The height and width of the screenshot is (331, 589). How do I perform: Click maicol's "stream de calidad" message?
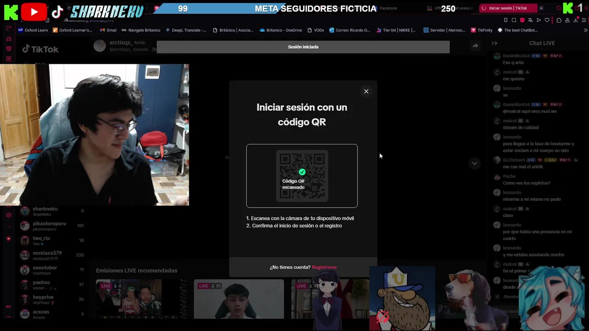pos(520,127)
